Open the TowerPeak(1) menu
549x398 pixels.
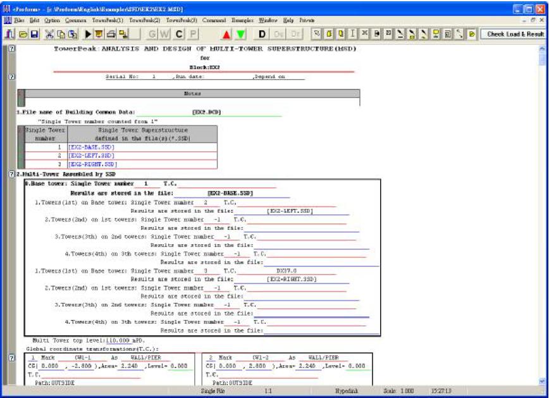(108, 20)
